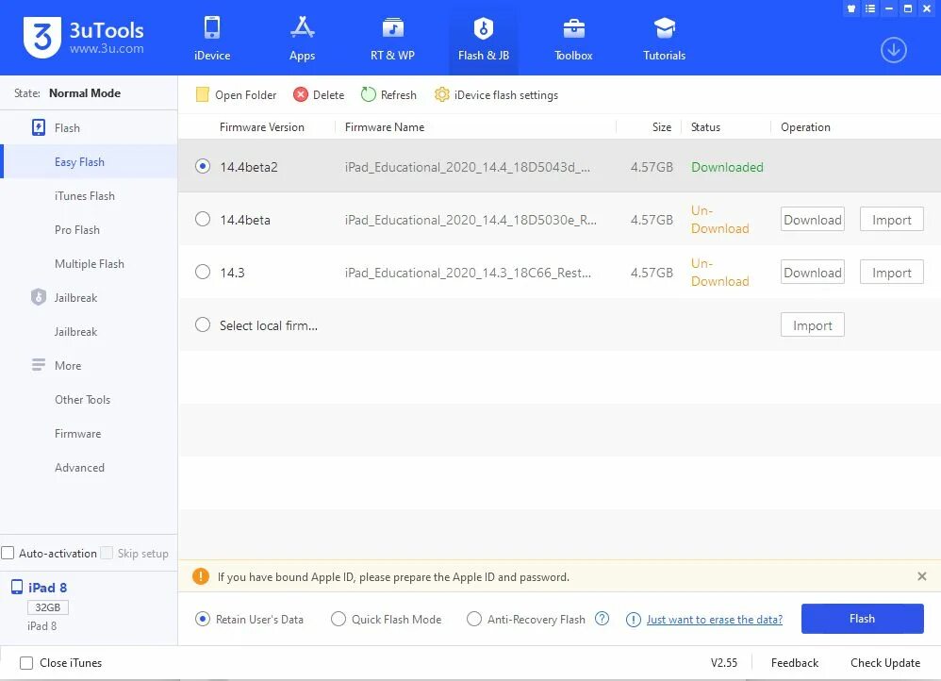This screenshot has width=941, height=681.
Task: Refresh the firmware list
Action: click(388, 95)
